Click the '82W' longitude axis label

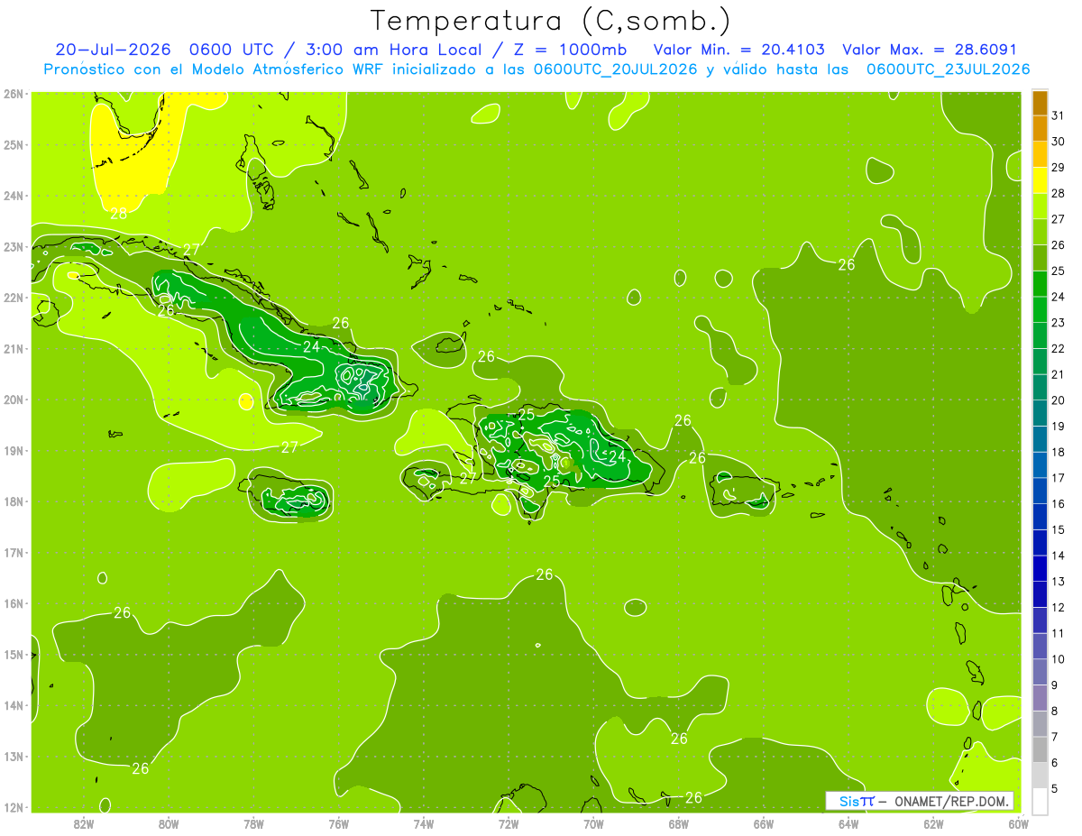[83, 824]
